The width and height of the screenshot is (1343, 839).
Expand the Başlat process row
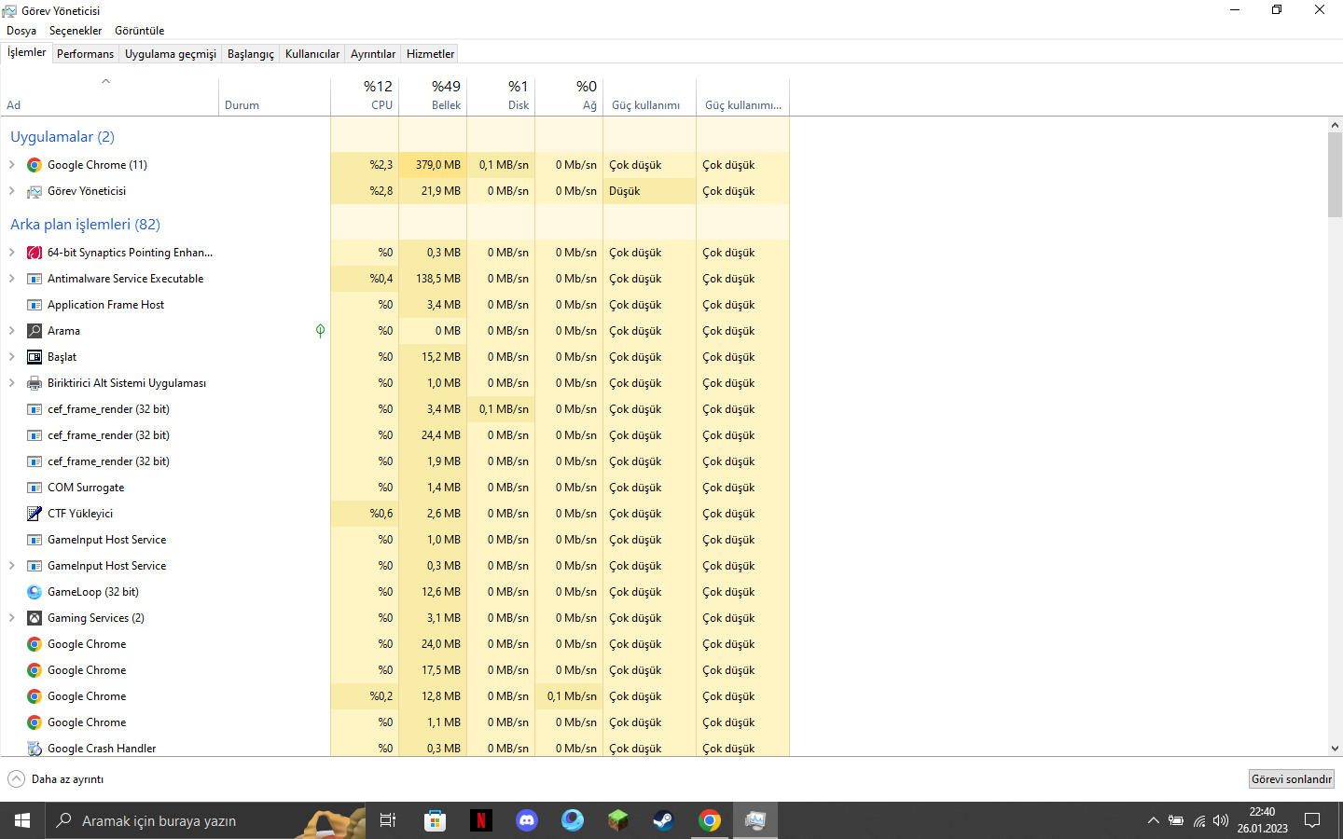(11, 357)
